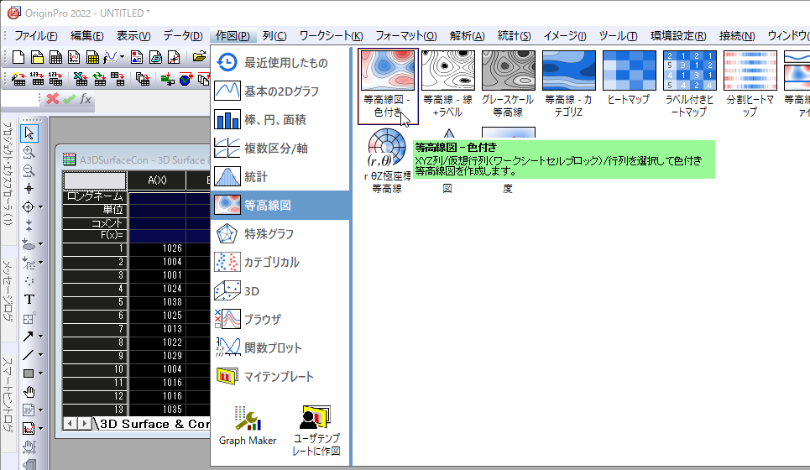Open bar, pie, area plot category (棒、円、面積)
810x470 pixels.
coord(280,119)
